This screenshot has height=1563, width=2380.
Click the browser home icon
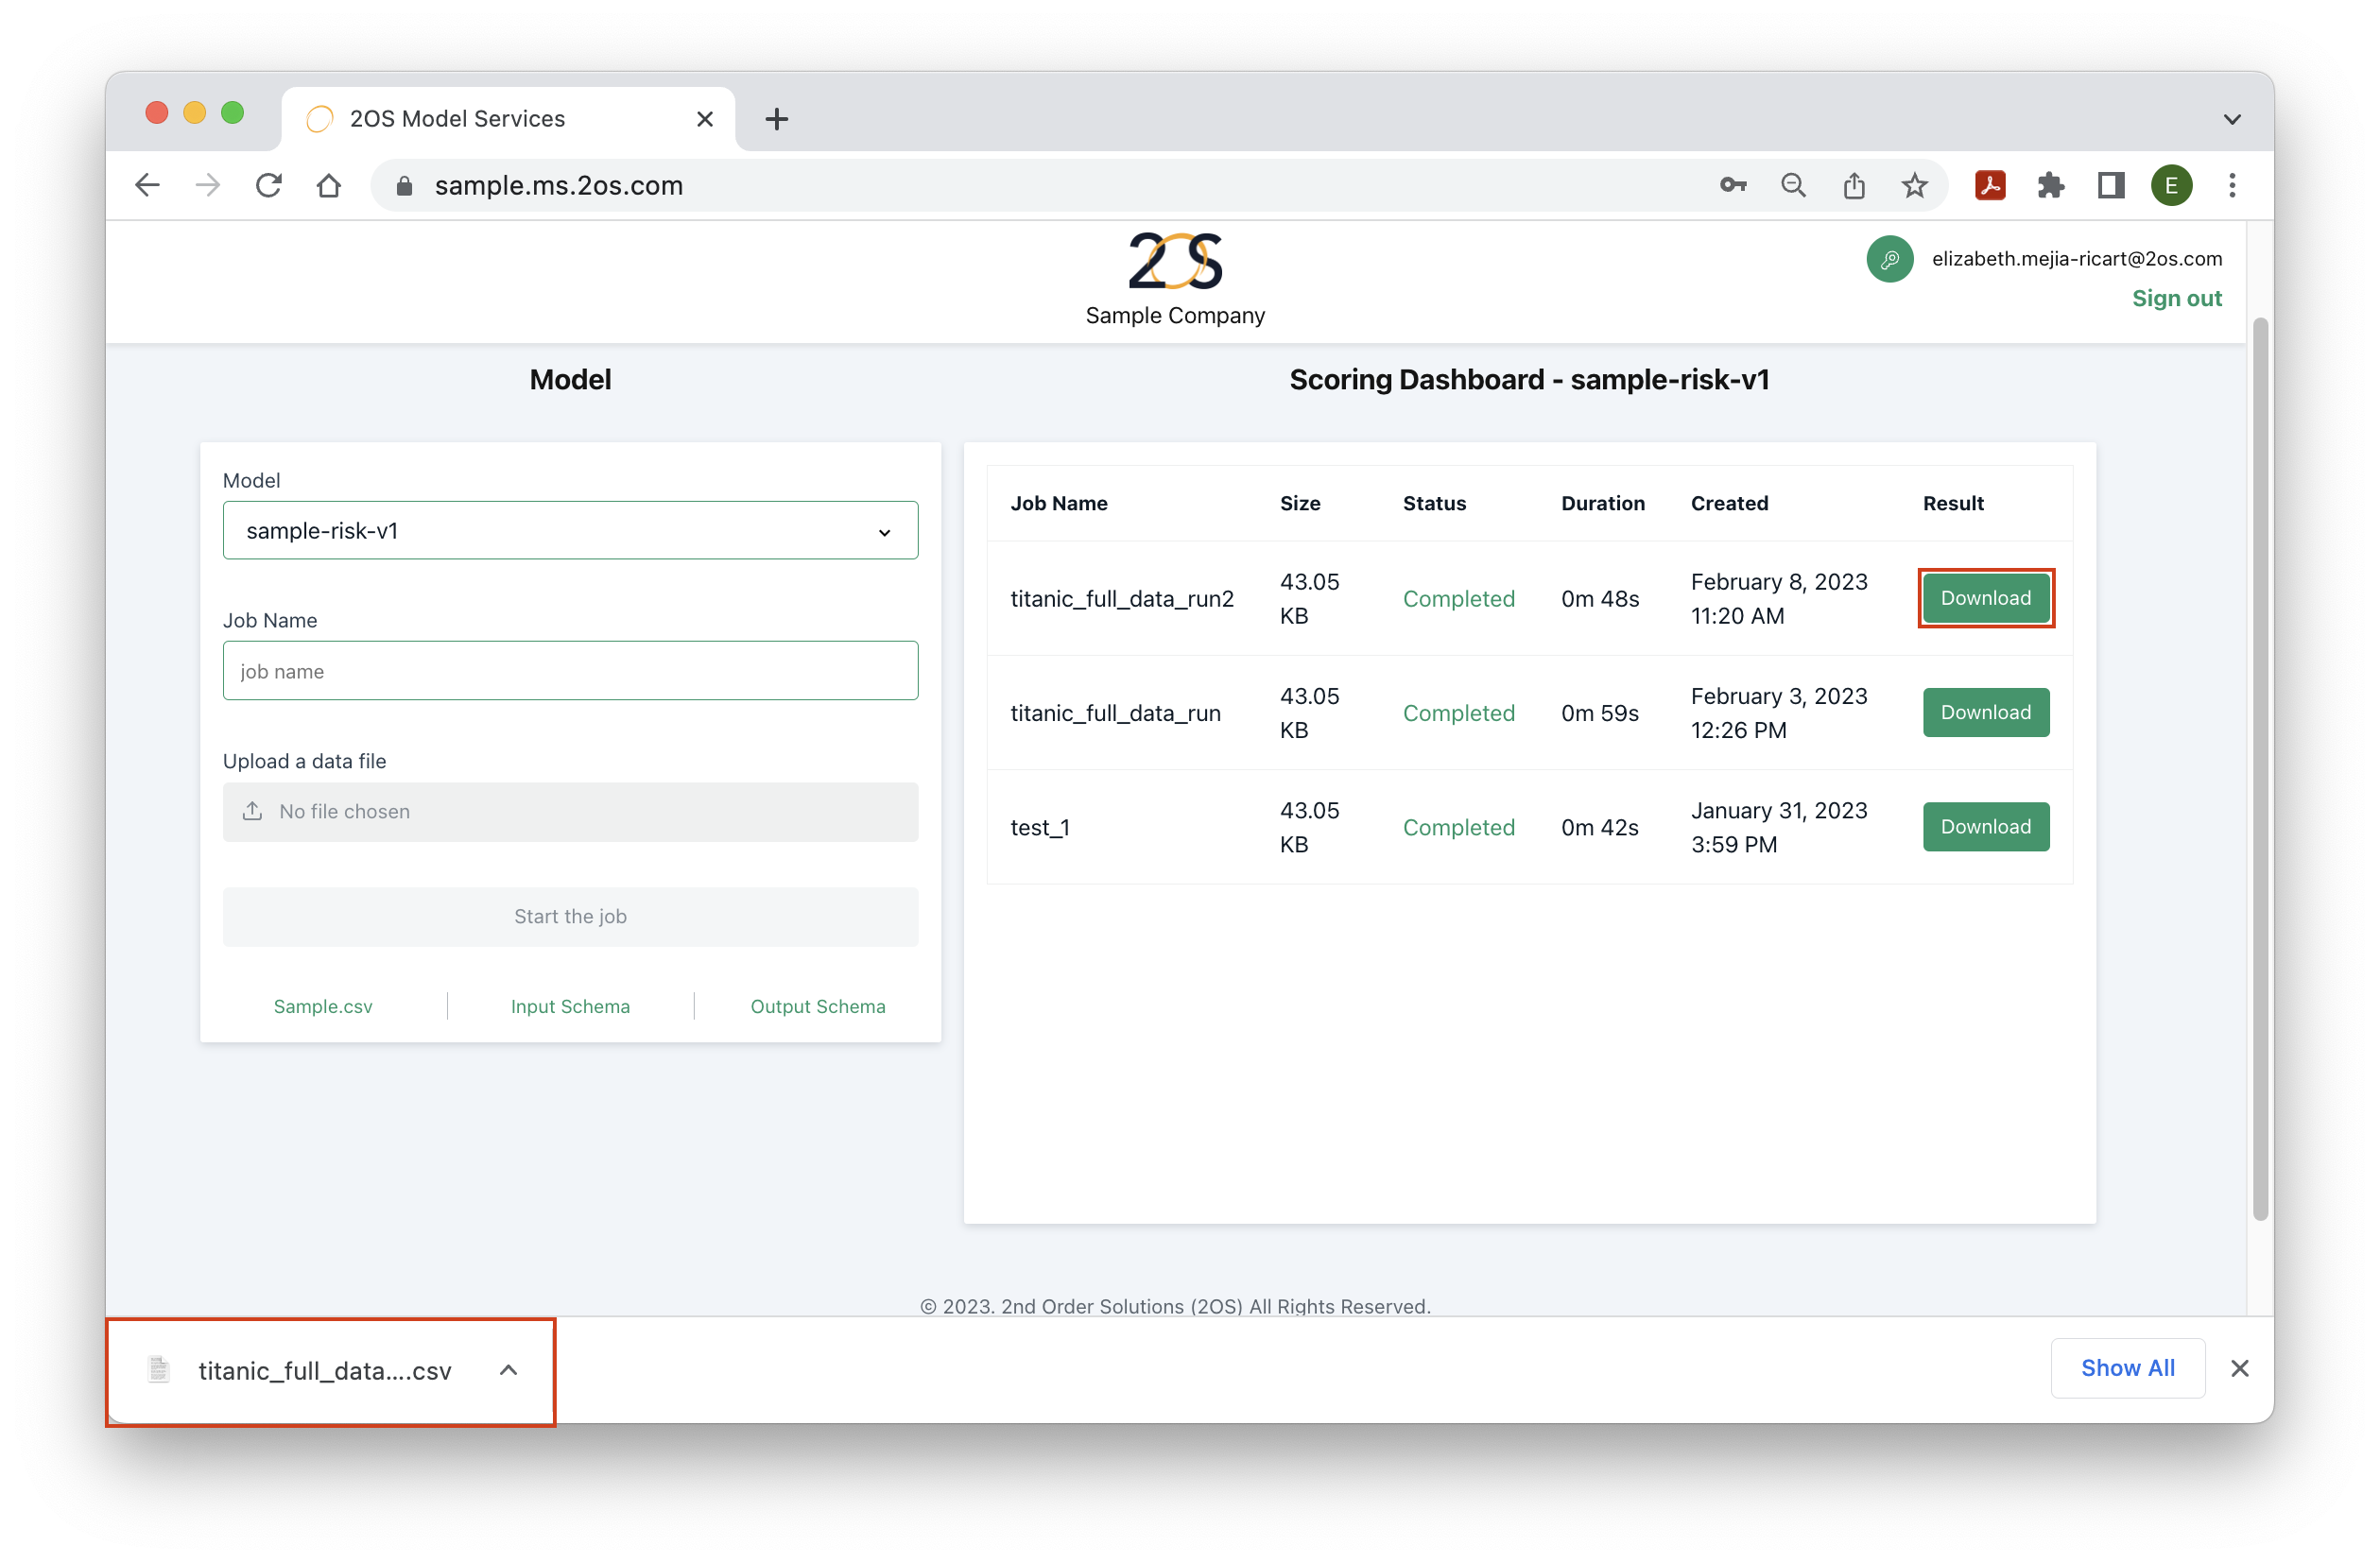pyautogui.click(x=329, y=185)
